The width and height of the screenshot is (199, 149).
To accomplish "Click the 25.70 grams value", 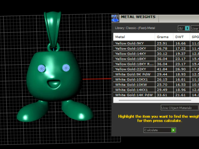I will tap(162, 84).
